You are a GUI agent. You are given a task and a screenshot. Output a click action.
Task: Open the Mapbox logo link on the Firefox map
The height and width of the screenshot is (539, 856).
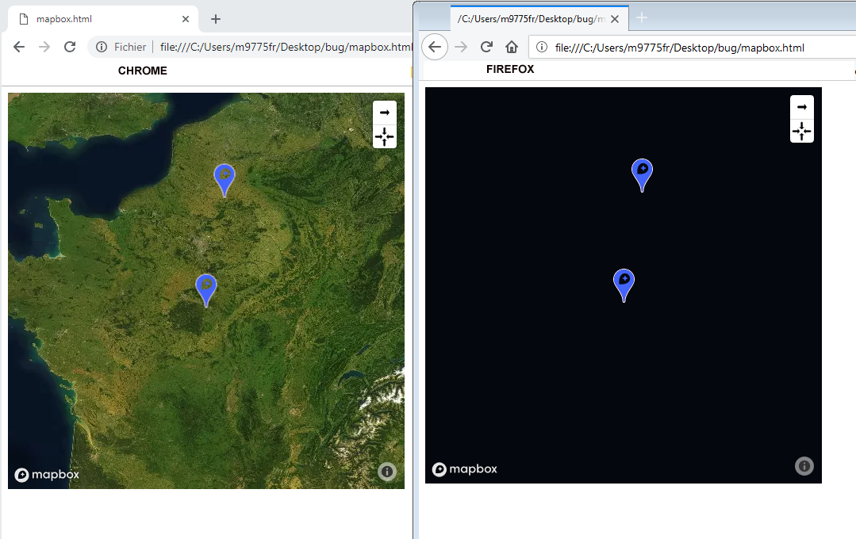point(464,468)
